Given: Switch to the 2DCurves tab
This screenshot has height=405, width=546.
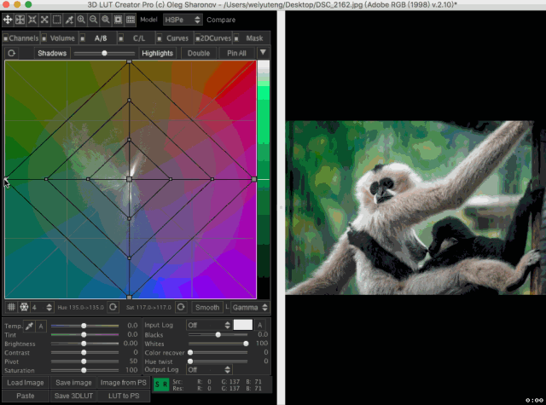Looking at the screenshot, I should [216, 38].
